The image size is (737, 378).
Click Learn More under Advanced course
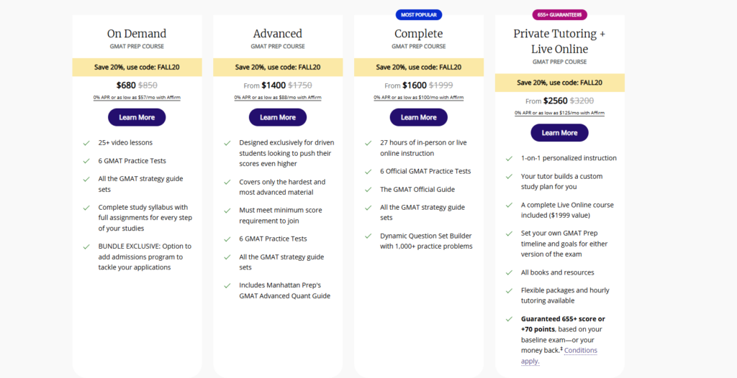point(278,117)
